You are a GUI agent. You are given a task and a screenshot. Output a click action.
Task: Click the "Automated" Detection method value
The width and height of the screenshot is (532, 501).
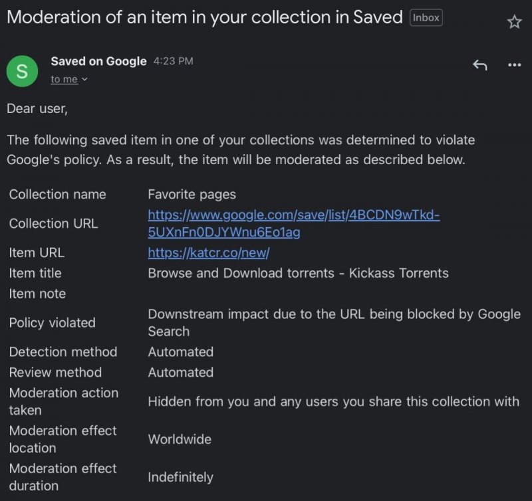tap(180, 352)
